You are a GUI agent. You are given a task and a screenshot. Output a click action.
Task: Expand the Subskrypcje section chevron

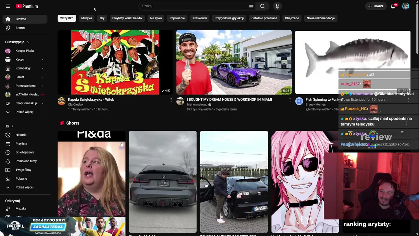coord(28,42)
